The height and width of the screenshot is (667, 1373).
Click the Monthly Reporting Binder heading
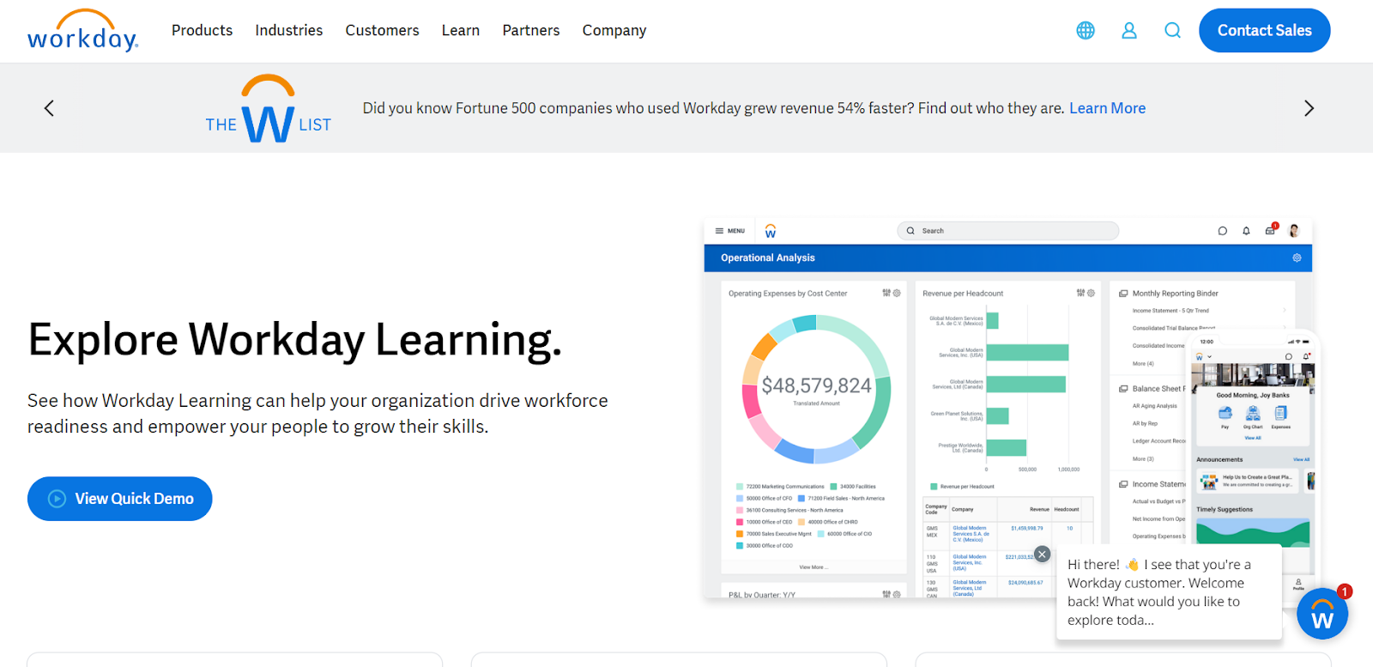[x=1175, y=294]
